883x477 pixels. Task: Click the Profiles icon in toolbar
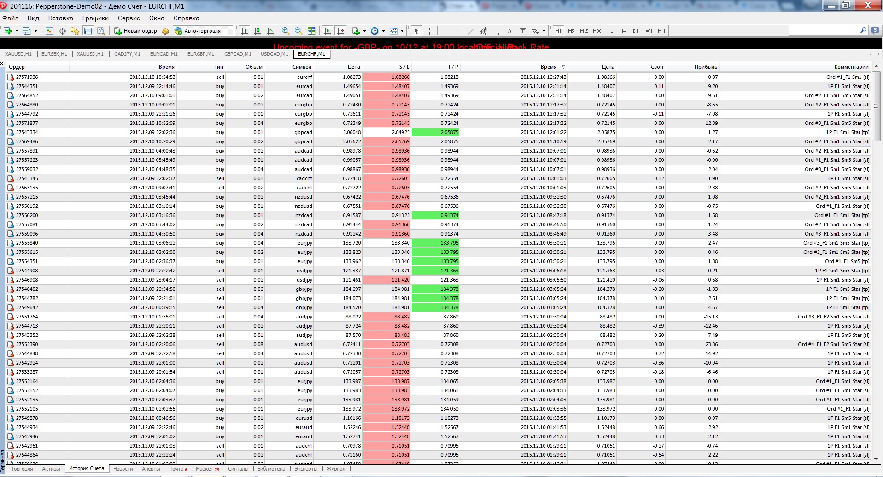[27, 31]
